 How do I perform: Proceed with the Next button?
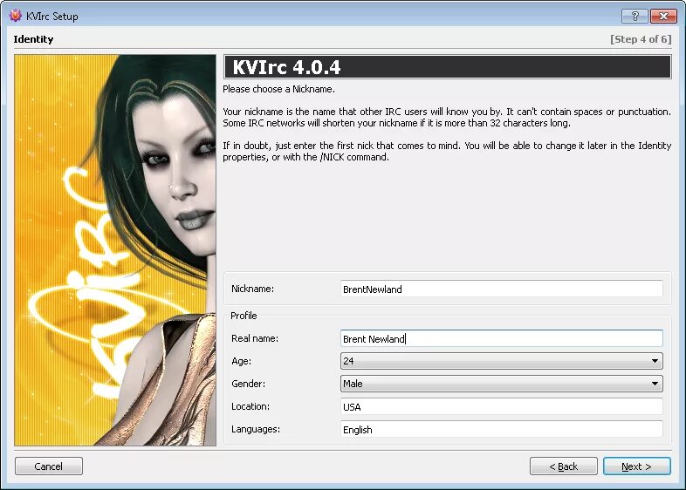point(636,466)
